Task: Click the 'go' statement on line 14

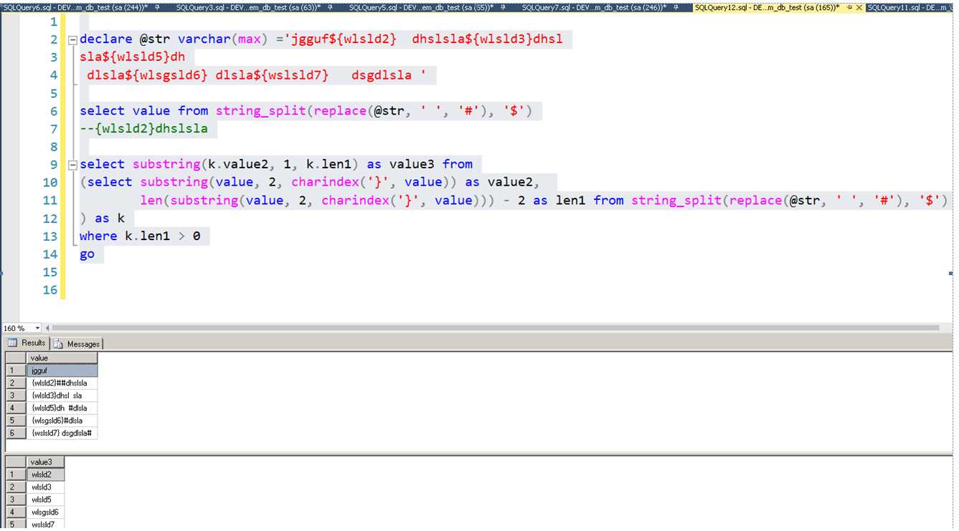Action: [87, 254]
